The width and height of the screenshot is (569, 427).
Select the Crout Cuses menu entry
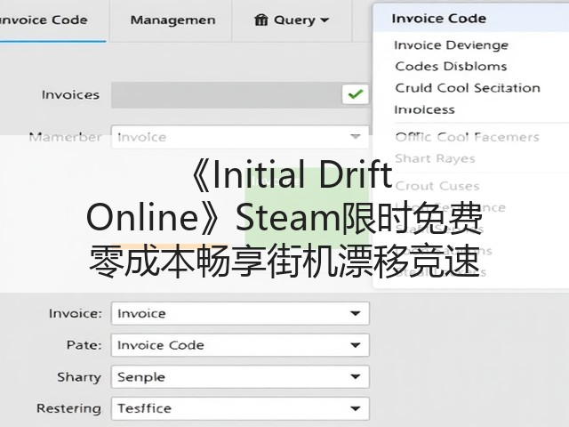[x=437, y=186]
